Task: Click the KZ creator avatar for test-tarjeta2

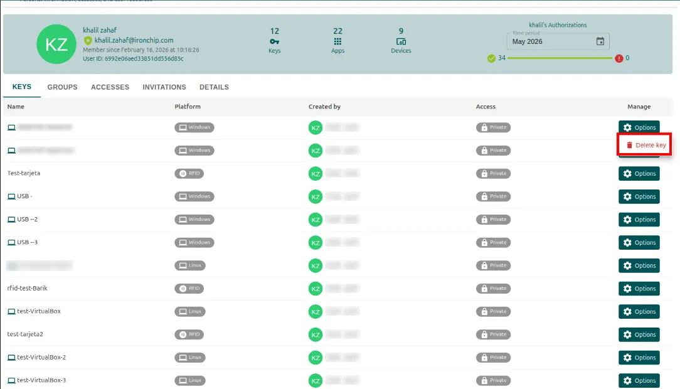Action: pyautogui.click(x=316, y=334)
